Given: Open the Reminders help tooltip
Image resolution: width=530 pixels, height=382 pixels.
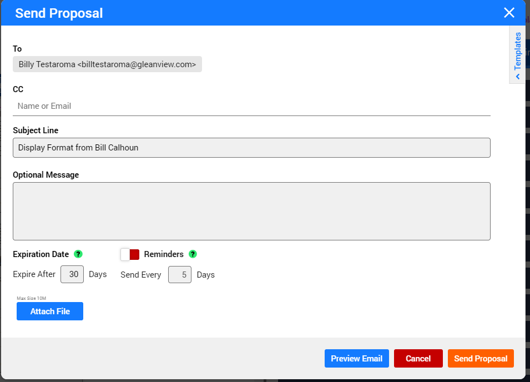Looking at the screenshot, I should 193,254.
